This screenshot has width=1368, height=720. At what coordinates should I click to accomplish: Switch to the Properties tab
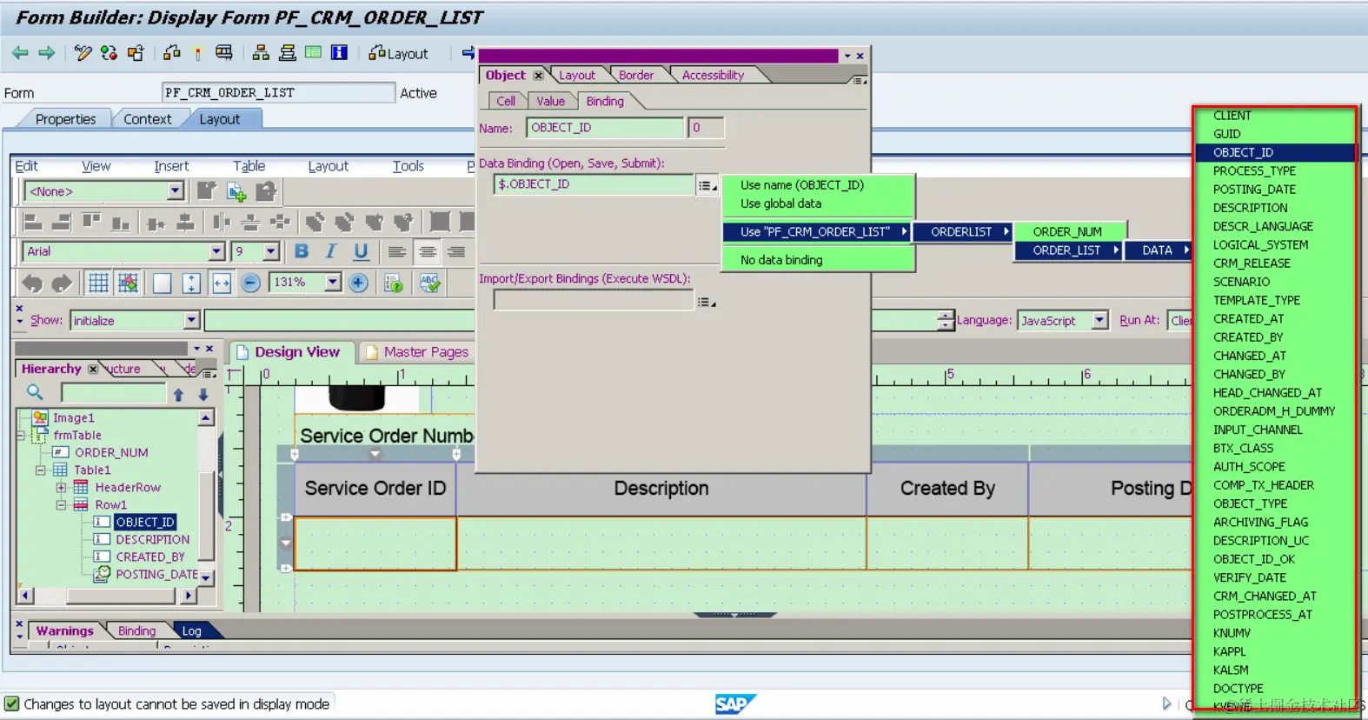coord(65,119)
